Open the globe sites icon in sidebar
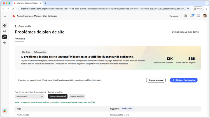The image size is (210, 118). coord(4,25)
